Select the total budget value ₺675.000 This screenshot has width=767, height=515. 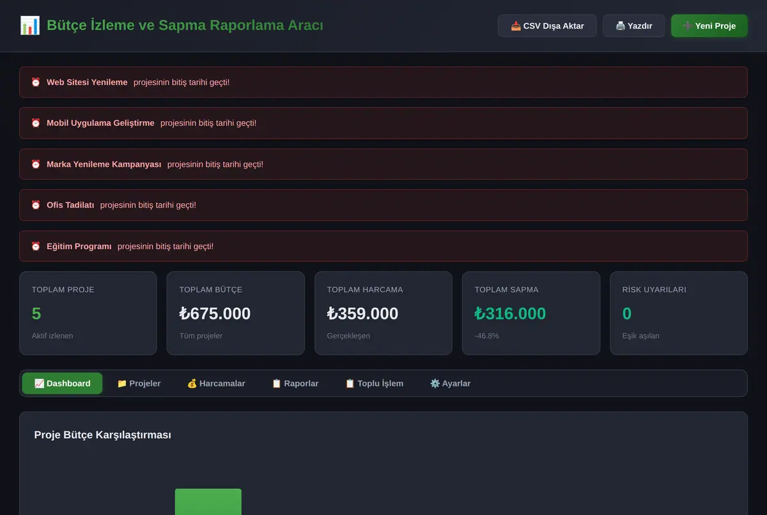pos(215,314)
